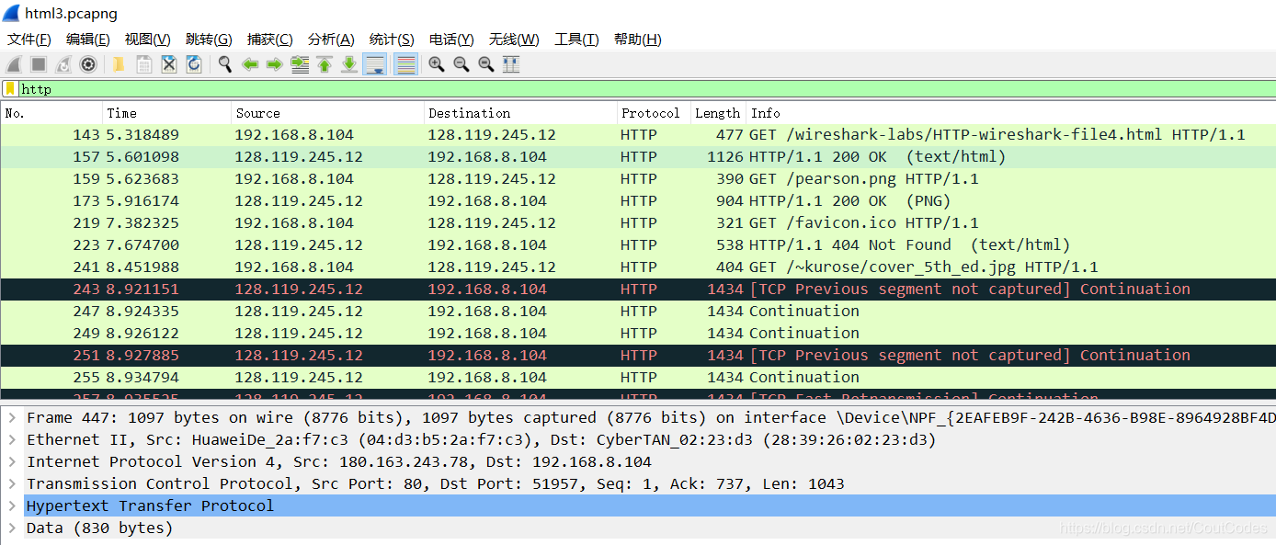Open the 编辑(E) menu
Image resolution: width=1276 pixels, height=545 pixels.
[88, 40]
